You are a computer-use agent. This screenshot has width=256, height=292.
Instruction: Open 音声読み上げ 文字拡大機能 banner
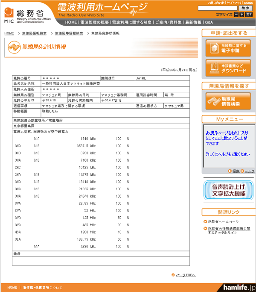228,190
